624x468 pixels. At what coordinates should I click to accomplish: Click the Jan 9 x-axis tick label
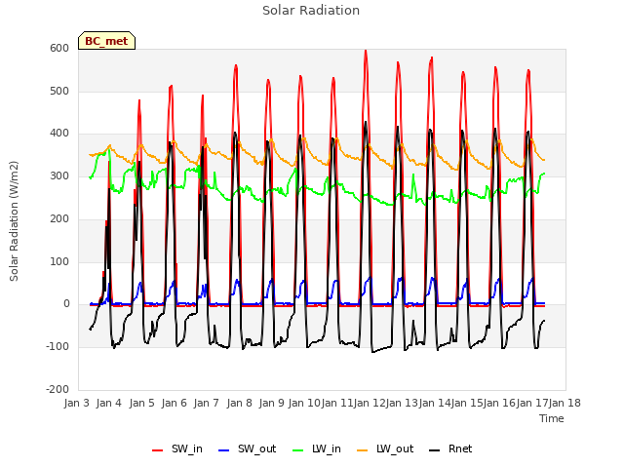point(272,403)
